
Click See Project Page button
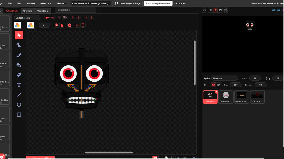tap(128, 3)
